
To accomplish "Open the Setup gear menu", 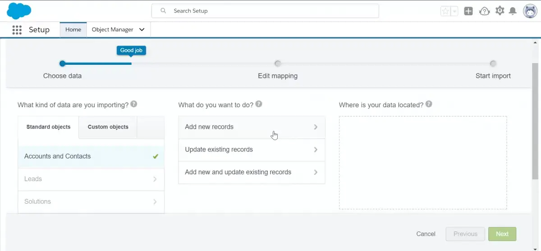I will 500,11.
